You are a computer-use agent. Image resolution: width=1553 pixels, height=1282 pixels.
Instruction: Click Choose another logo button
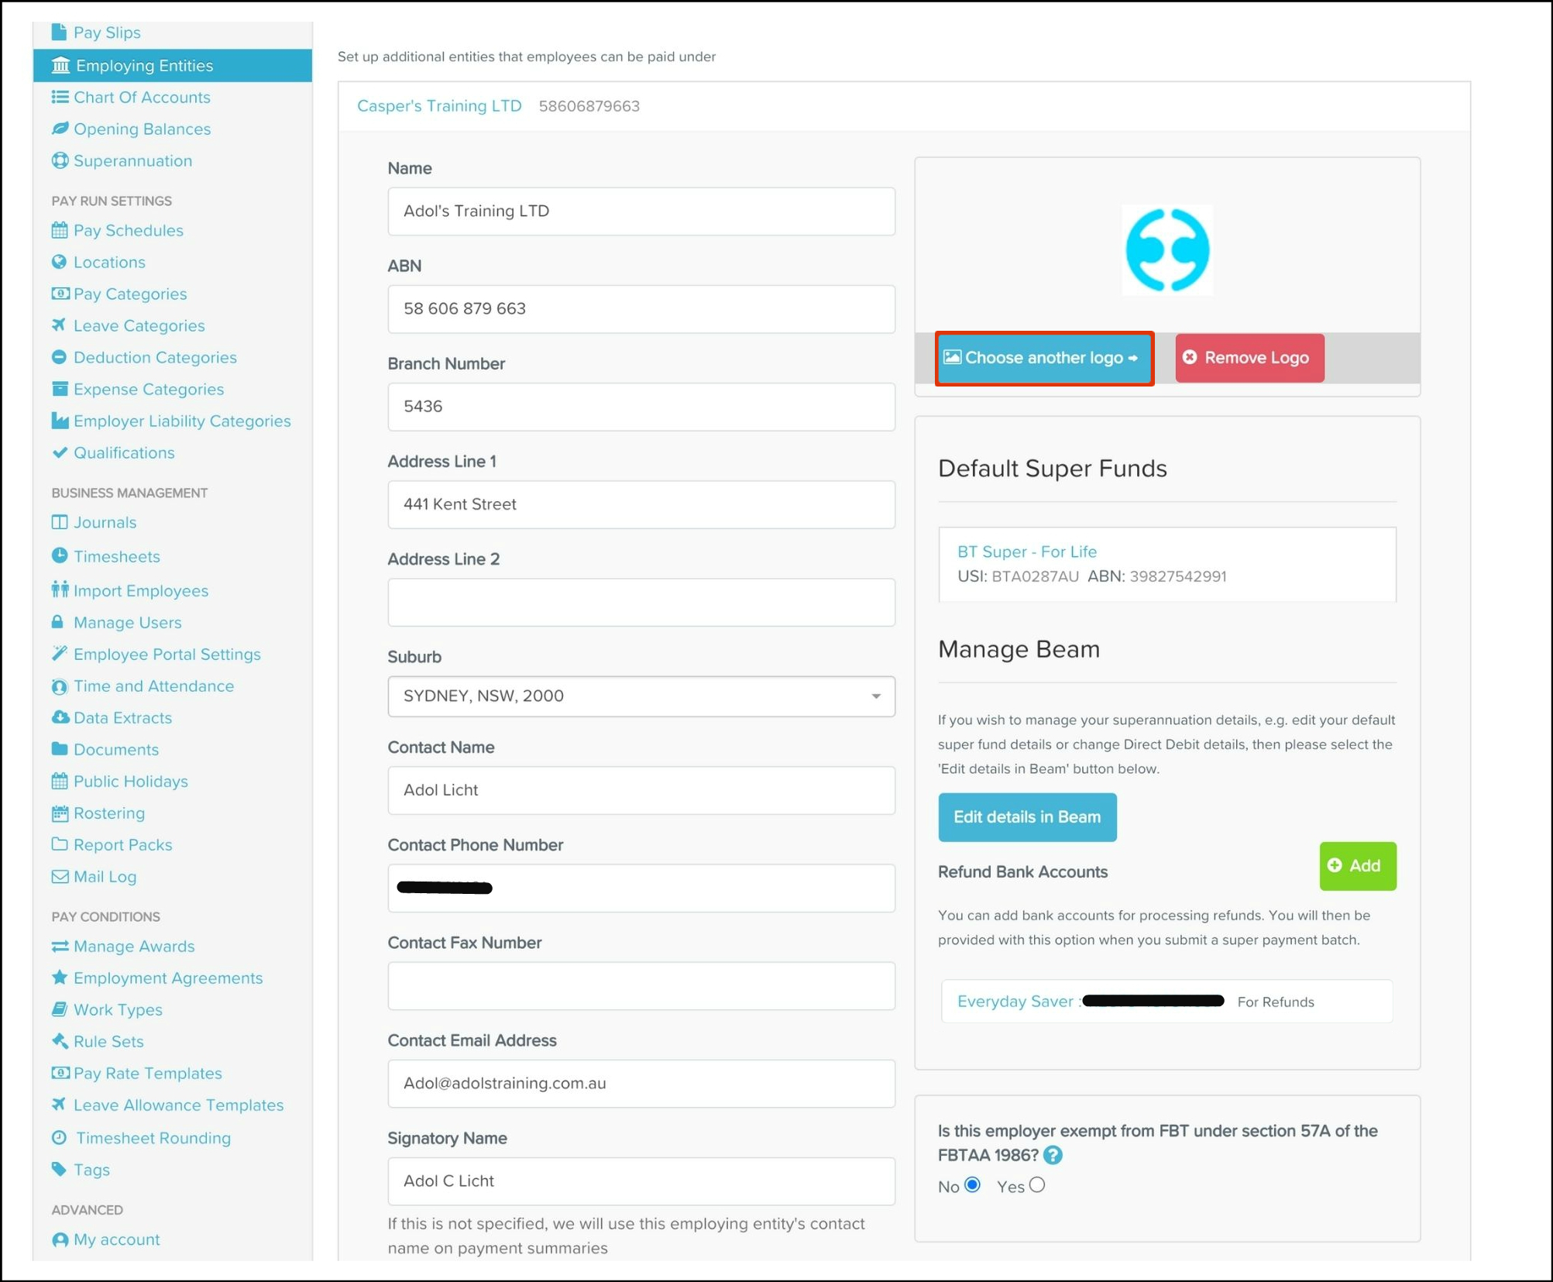click(1043, 358)
